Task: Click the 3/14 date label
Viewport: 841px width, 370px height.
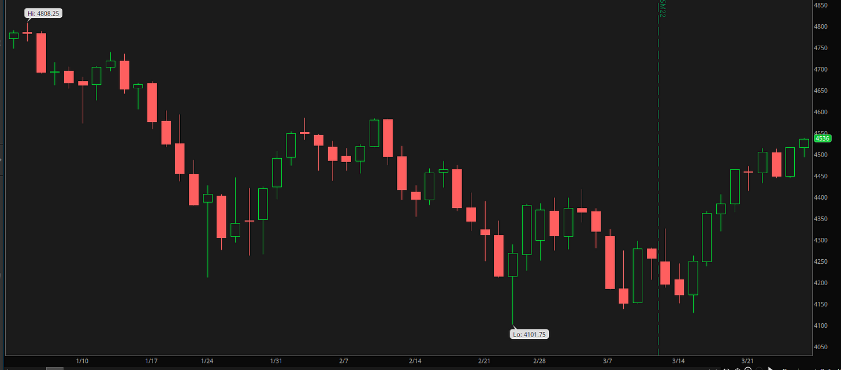Action: point(679,361)
